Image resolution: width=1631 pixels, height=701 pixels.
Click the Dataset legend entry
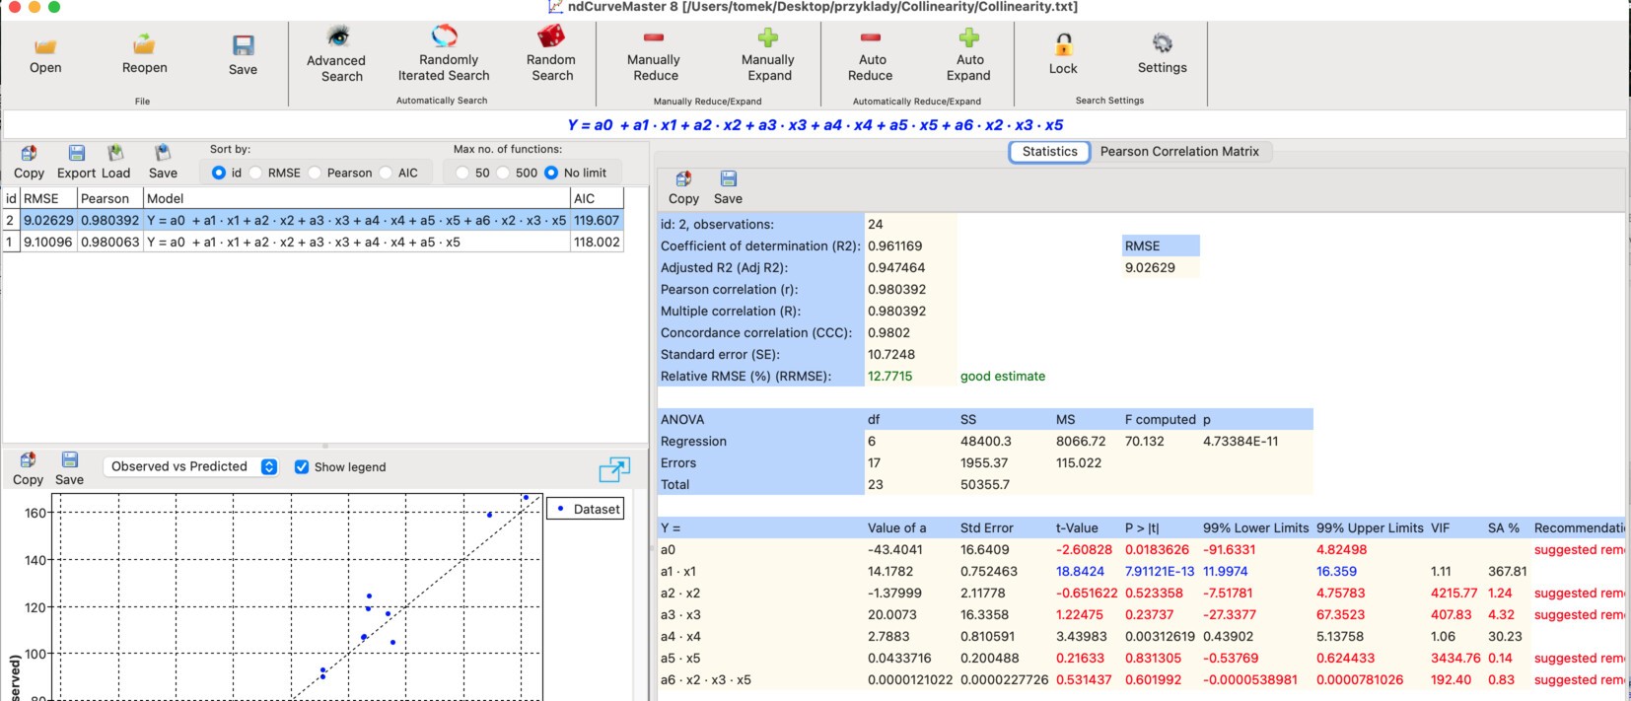tap(586, 509)
